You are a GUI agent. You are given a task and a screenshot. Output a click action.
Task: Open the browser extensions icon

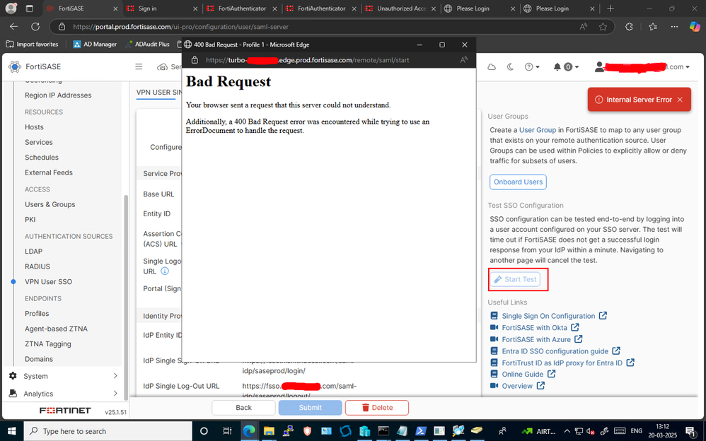click(629, 27)
